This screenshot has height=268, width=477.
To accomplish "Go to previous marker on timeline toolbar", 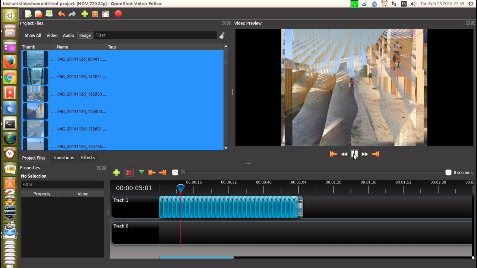I will (152, 172).
